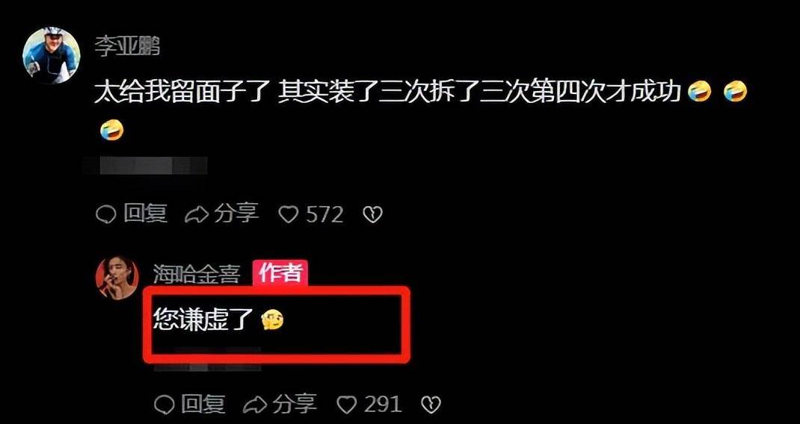Dislike 李亚鹏's comment with broken heart
The width and height of the screenshot is (800, 424).
pos(372,215)
